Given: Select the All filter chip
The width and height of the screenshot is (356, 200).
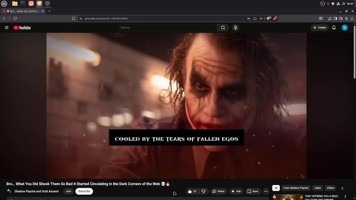Looking at the screenshot, I should pyautogui.click(x=276, y=188).
